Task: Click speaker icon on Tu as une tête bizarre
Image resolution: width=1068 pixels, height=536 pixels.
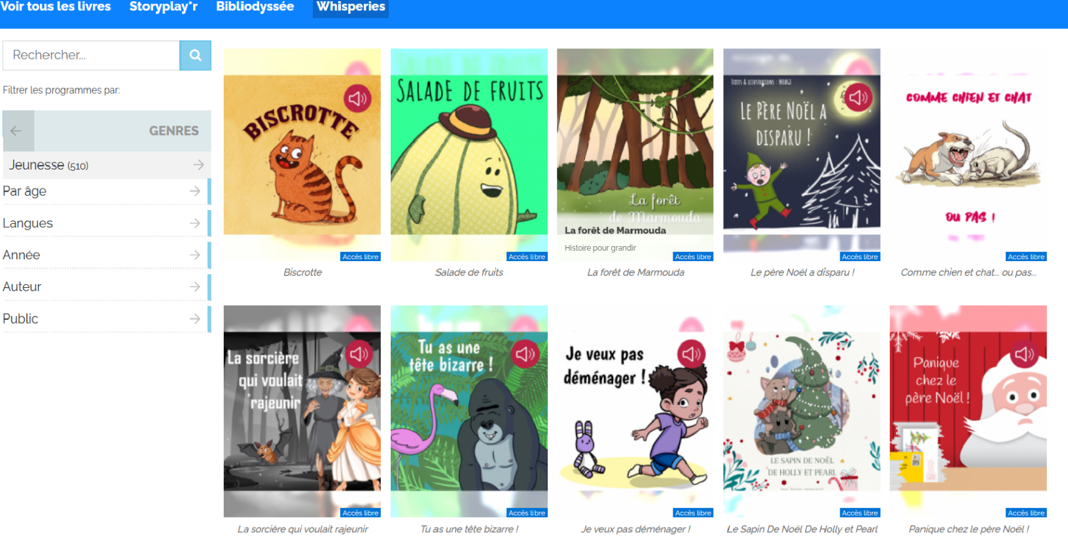Action: [525, 355]
